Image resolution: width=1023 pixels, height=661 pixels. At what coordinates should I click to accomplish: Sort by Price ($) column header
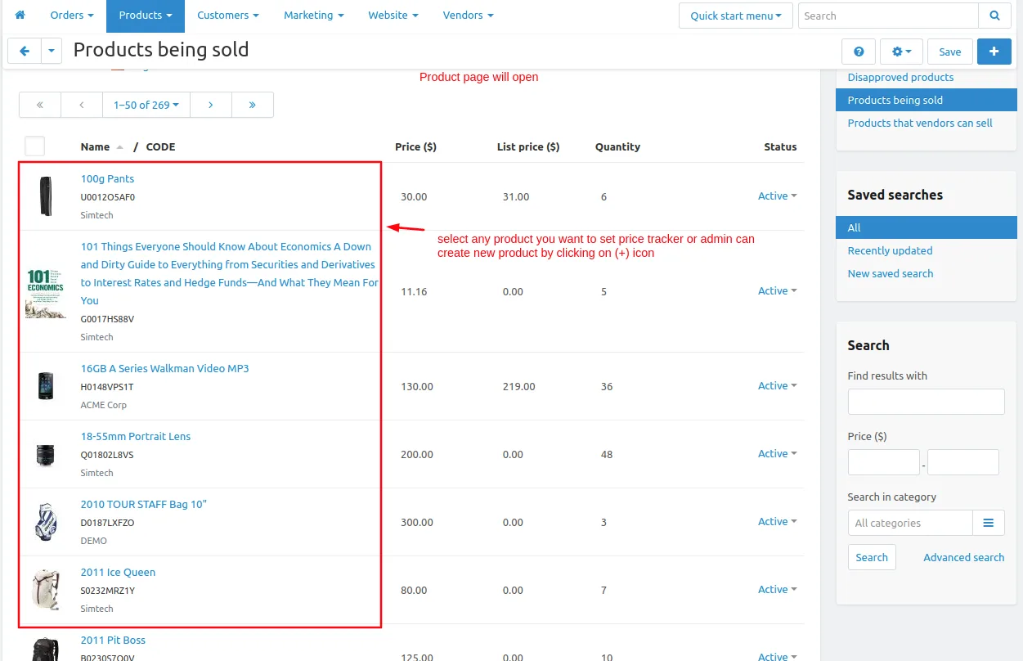415,146
